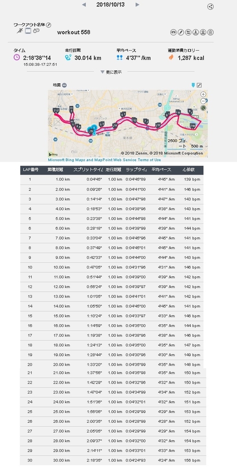Open the map expand/edit icon
The height and width of the screenshot is (471, 237).
199,85
